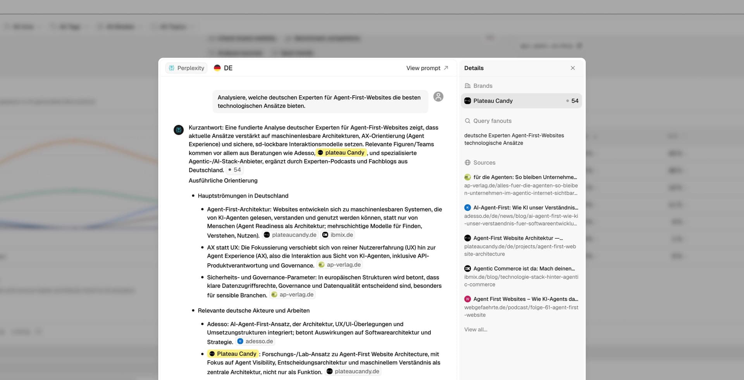Open the plateaucandy.de citation next to ibmix.de
Image resolution: width=744 pixels, height=380 pixels.
coord(290,235)
